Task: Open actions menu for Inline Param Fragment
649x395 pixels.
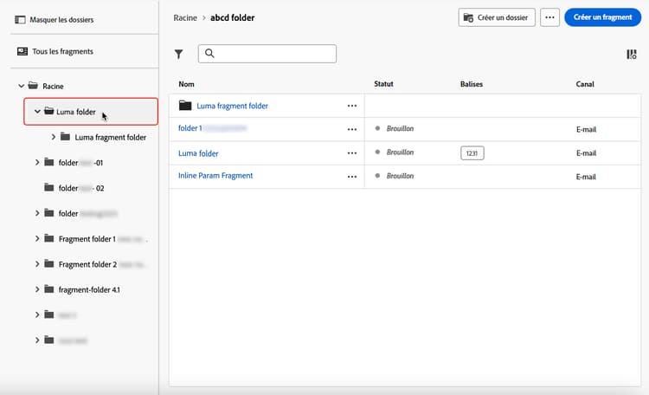Action: 351,176
